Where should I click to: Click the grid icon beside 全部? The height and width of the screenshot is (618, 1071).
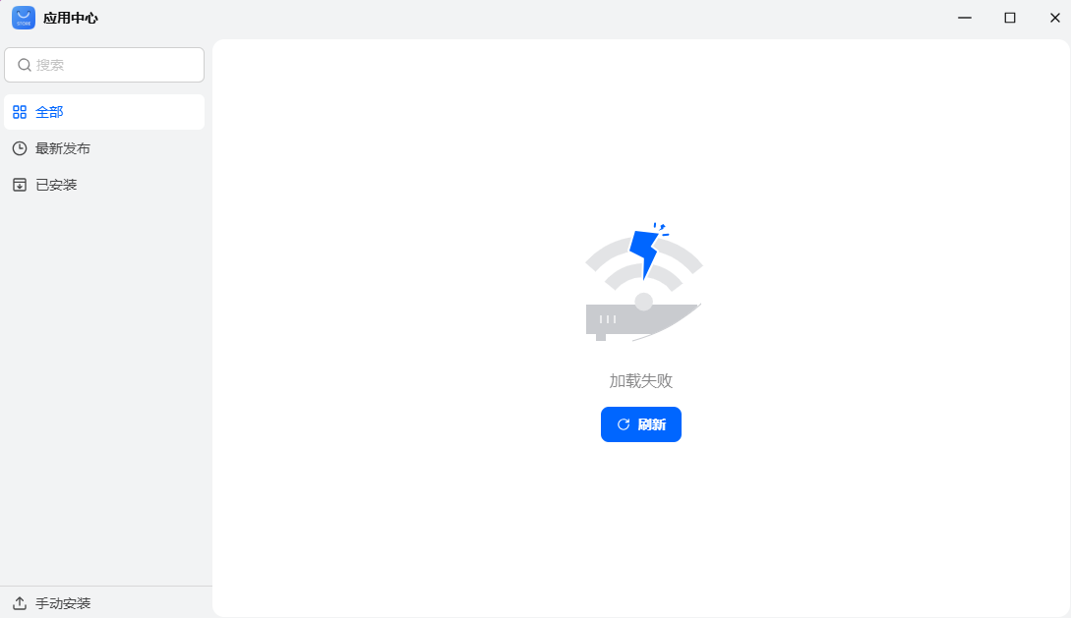click(x=20, y=112)
